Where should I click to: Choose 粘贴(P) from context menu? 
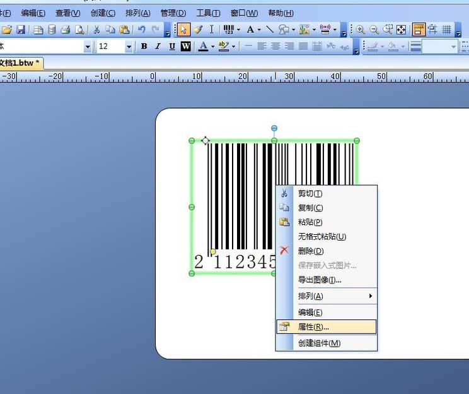pos(327,222)
